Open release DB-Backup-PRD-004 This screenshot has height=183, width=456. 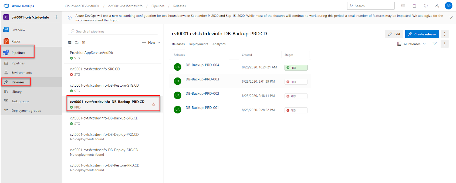[202, 65]
